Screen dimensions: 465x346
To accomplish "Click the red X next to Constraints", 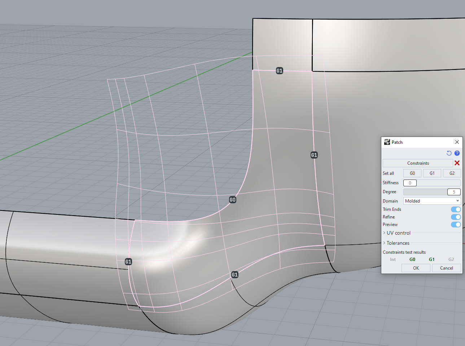I will click(x=457, y=163).
